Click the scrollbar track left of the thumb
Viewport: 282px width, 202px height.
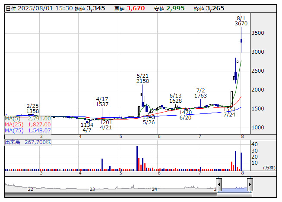pos(108,195)
